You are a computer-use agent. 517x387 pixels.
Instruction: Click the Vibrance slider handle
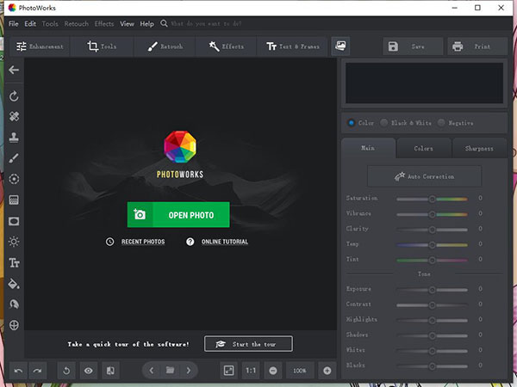pos(432,214)
